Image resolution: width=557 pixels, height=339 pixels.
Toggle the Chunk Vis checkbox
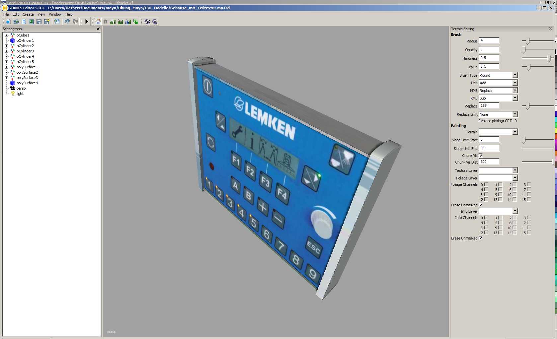point(481,155)
